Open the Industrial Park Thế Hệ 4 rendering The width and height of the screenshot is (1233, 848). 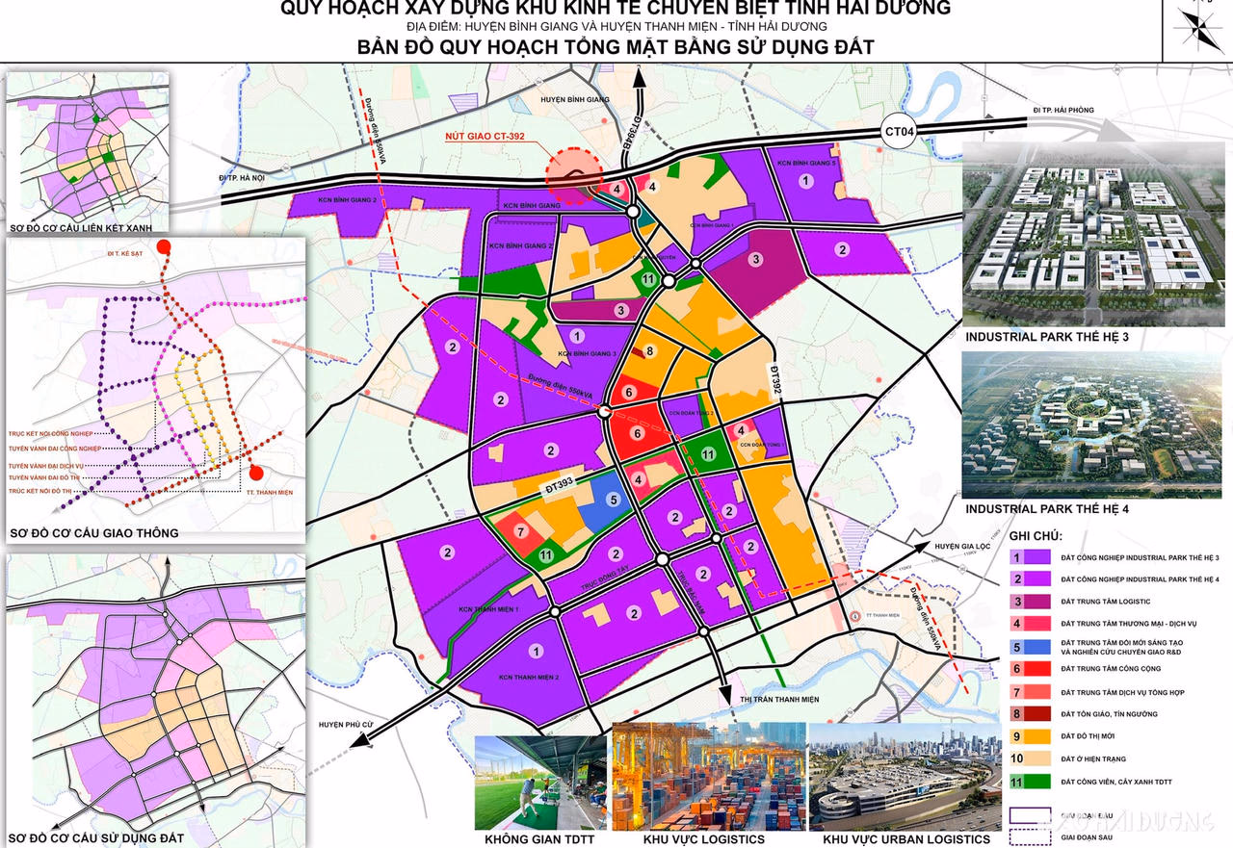(1097, 425)
